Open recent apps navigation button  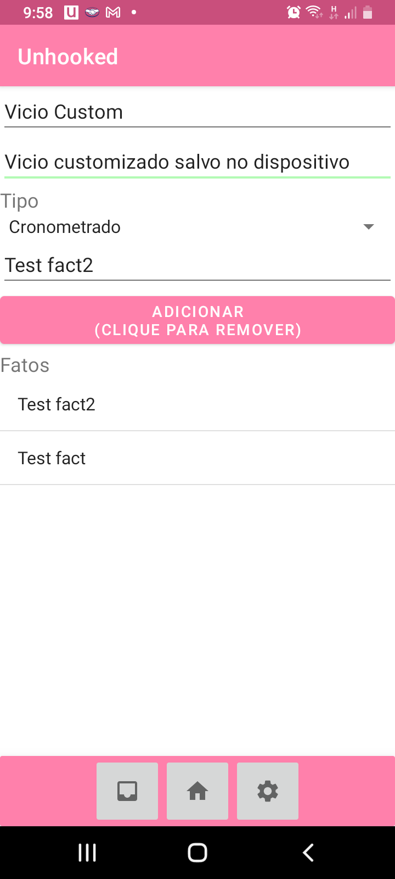pos(87,853)
